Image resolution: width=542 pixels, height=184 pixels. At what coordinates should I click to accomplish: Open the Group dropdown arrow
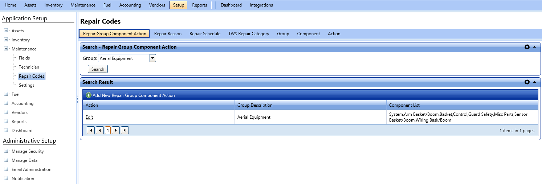[x=152, y=58]
